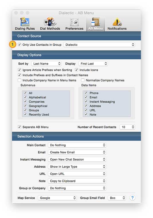The image size is (153, 218).
Task: Uncheck the Groups submenu
Action: pos(25,110)
